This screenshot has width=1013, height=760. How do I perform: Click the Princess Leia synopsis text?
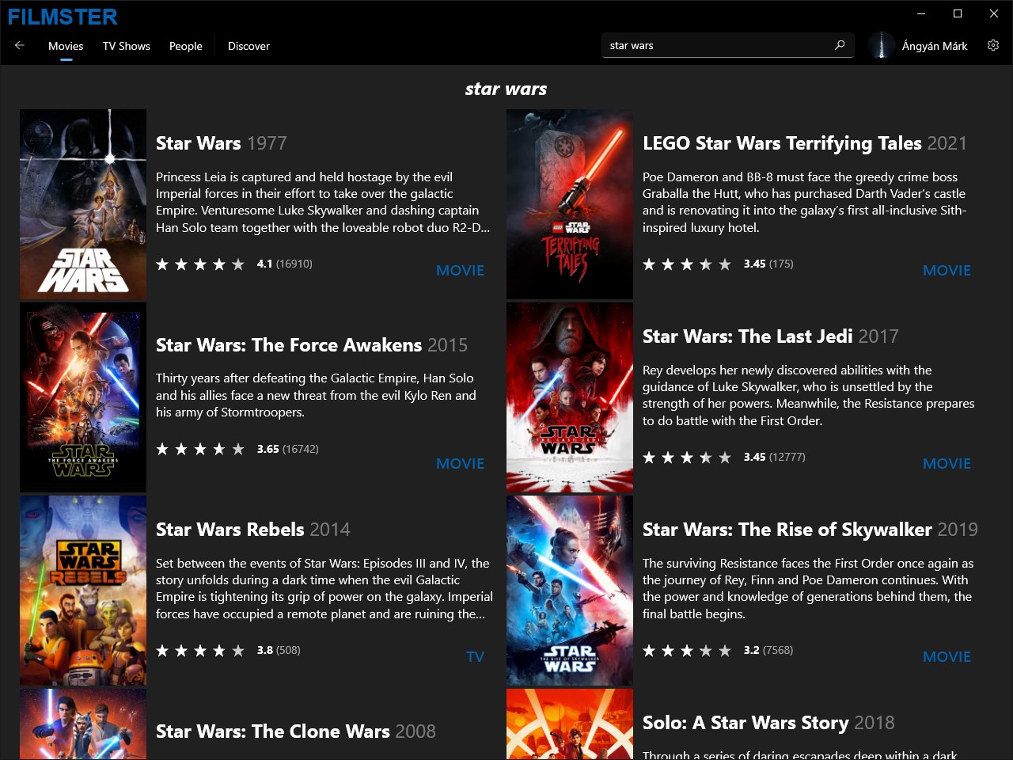[323, 202]
